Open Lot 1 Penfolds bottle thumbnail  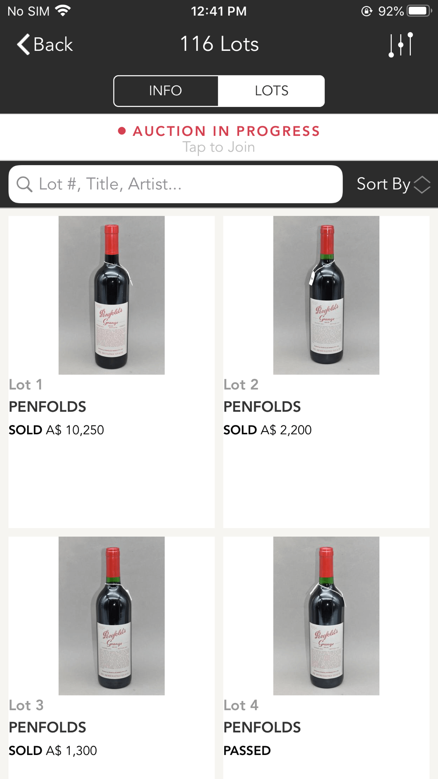coord(112,295)
